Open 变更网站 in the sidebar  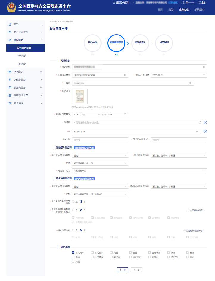click(21, 56)
